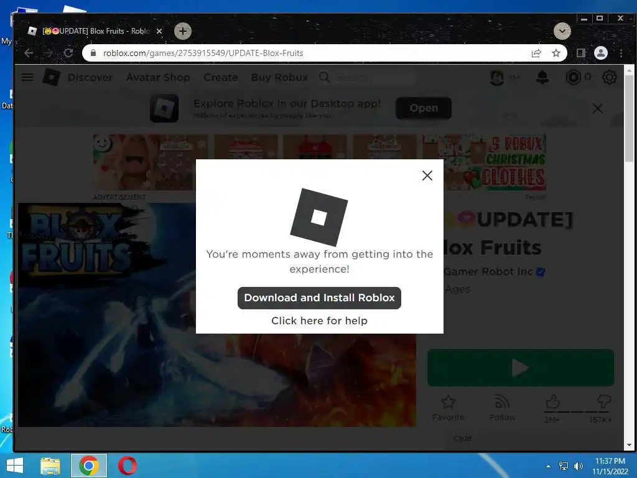Click scrollbar down arrow
Image resolution: width=637 pixels, height=478 pixels.
(629, 445)
